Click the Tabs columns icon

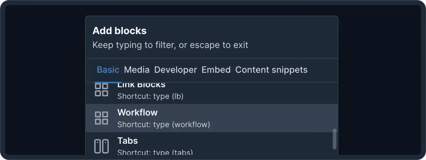[x=102, y=146]
